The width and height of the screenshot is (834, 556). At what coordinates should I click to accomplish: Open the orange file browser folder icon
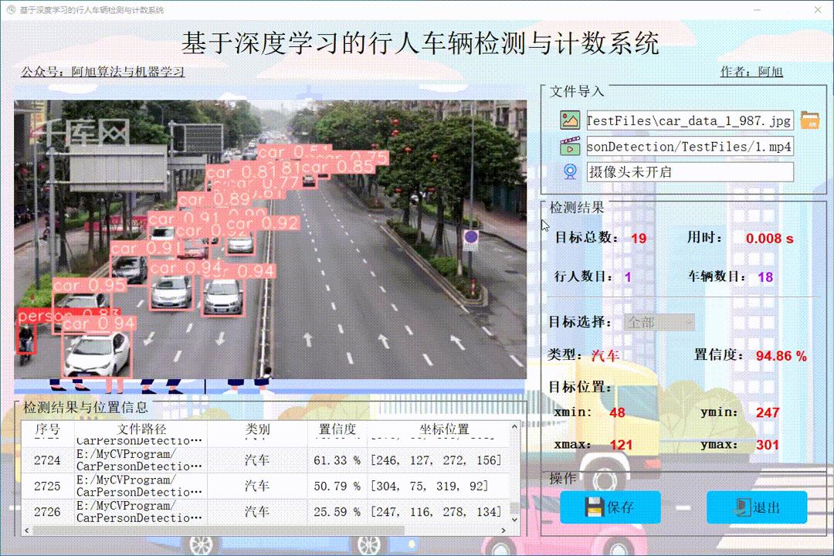coord(810,119)
